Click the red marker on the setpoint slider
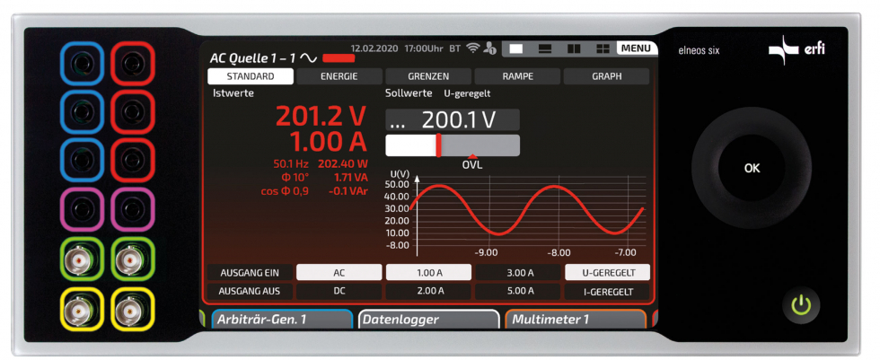Viewport: 880px width, 360px height. (438, 146)
